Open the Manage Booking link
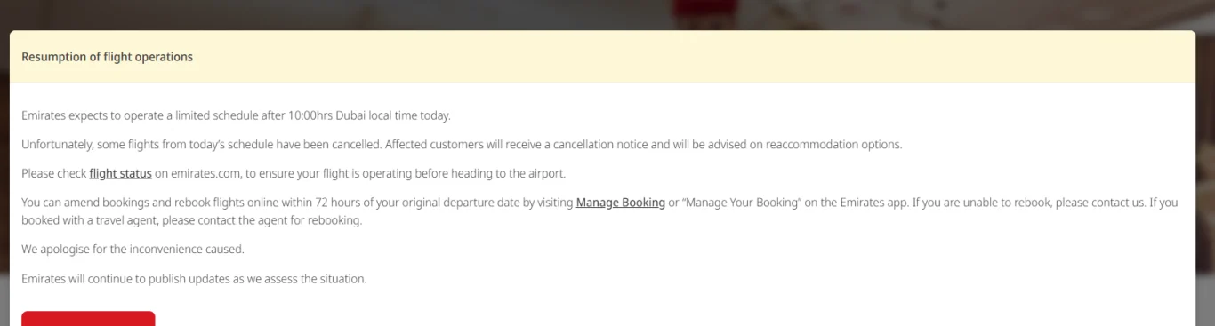 click(x=621, y=203)
